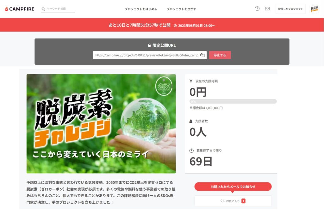Click the search magnifier icon
The image size is (324, 220).
click(x=43, y=9)
